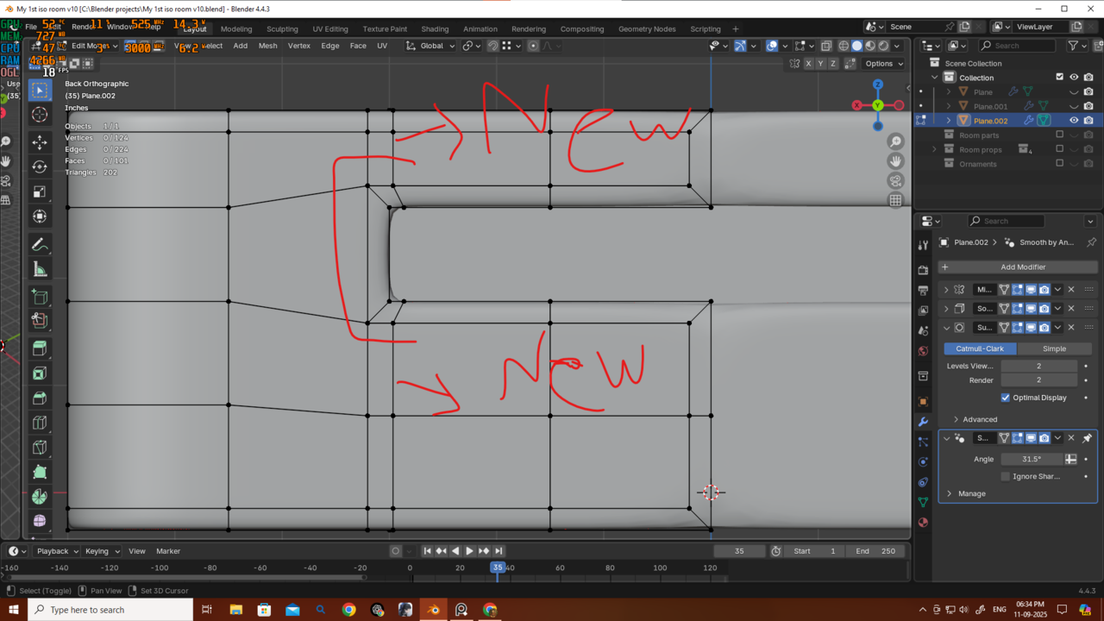Open the File menu
The height and width of the screenshot is (621, 1104).
pyautogui.click(x=31, y=27)
